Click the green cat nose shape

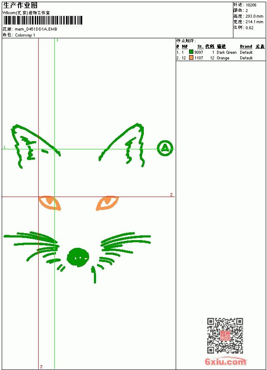click(78, 257)
